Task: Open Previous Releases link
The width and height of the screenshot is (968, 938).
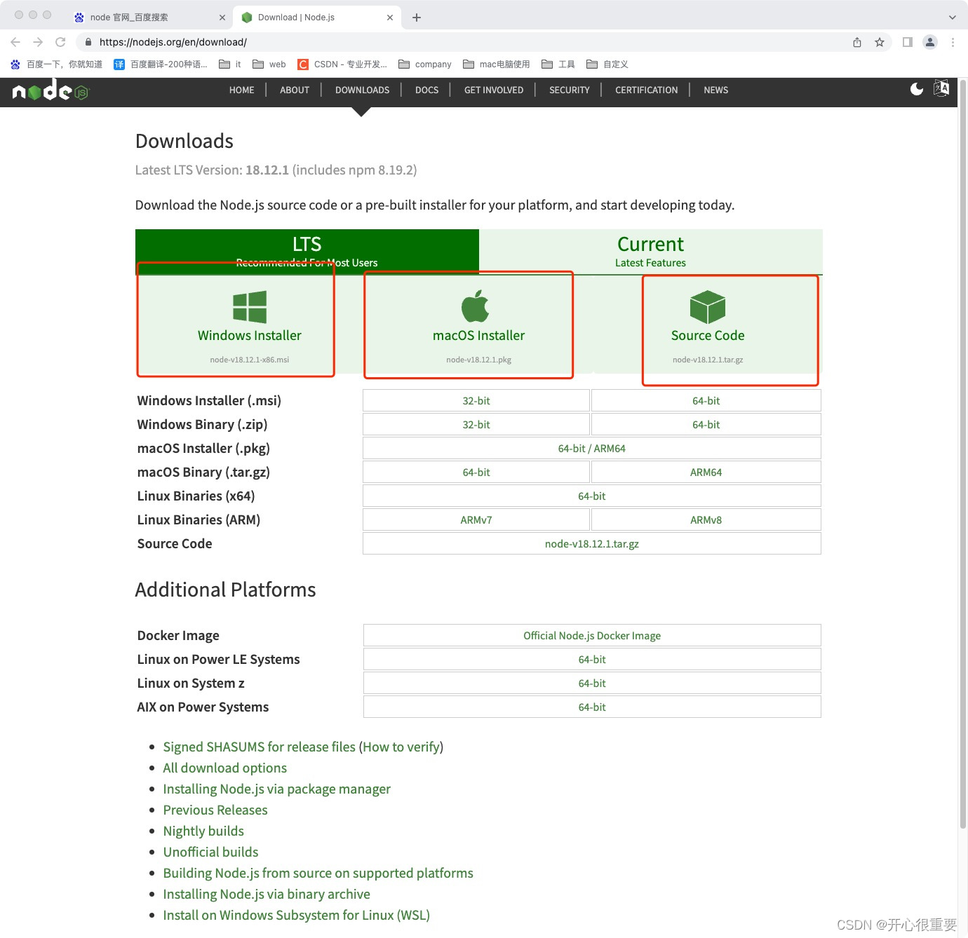Action: coord(215,810)
